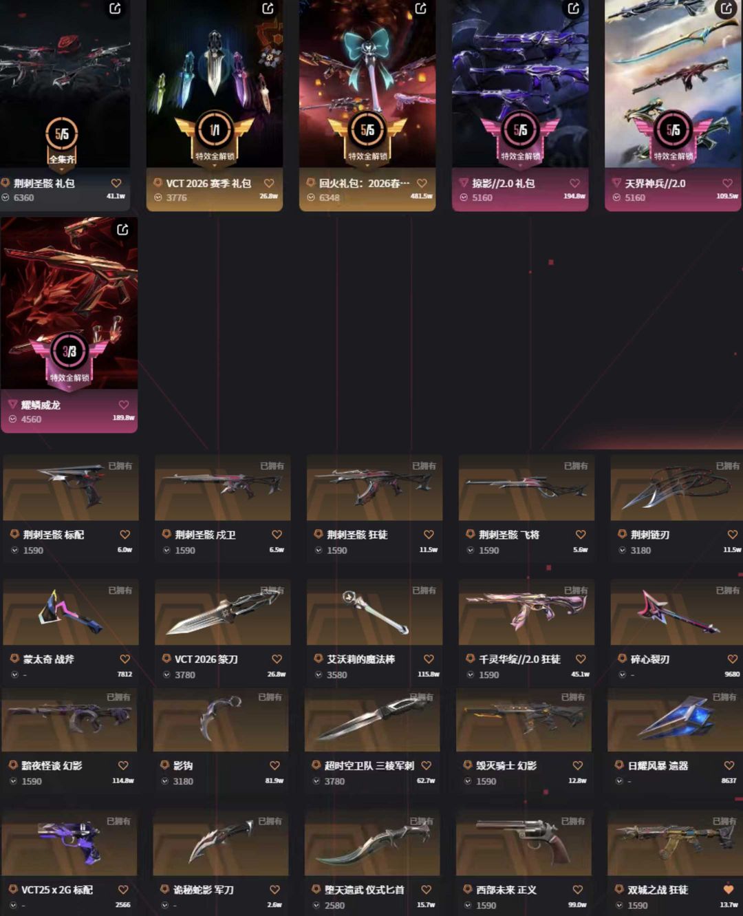Click price icon beside 3180 on 影钩
The image size is (743, 916).
pos(165,781)
